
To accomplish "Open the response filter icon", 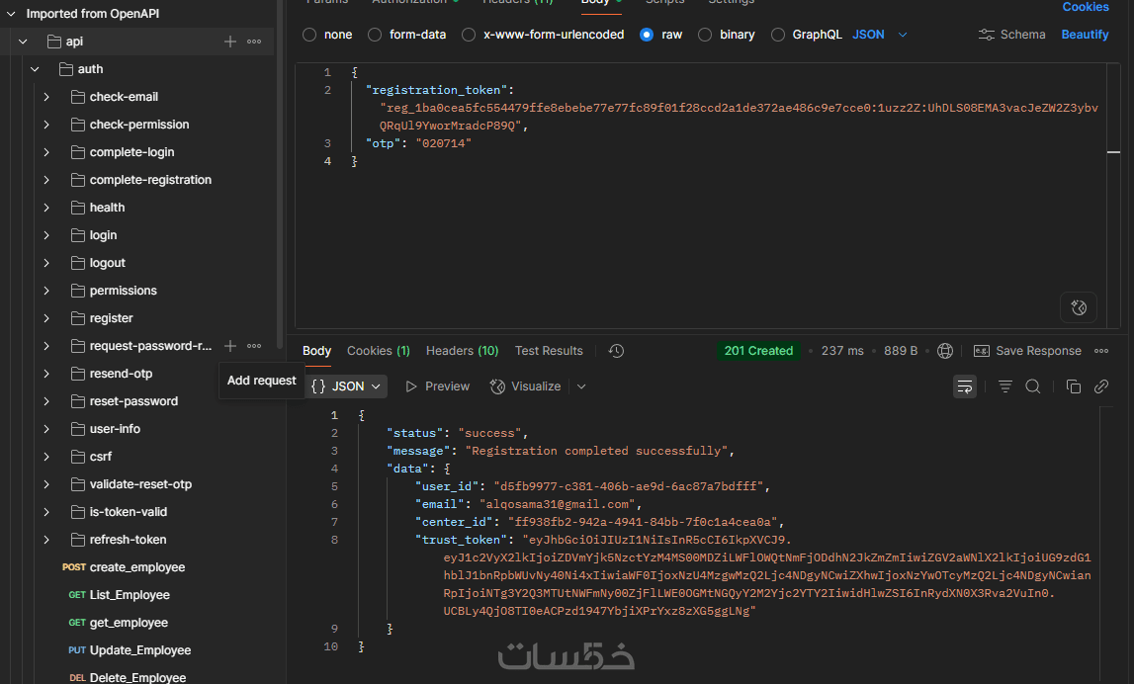I will point(1005,386).
